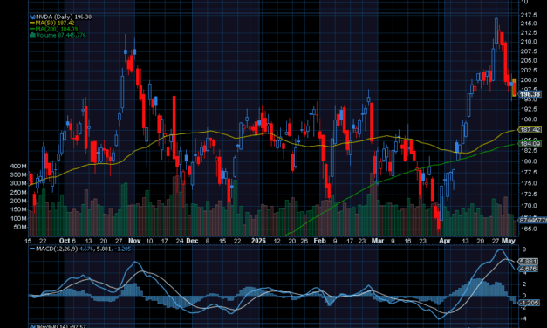The image size is (547, 328).
Task: Click the 215.0 price axis label
Action: (529, 24)
